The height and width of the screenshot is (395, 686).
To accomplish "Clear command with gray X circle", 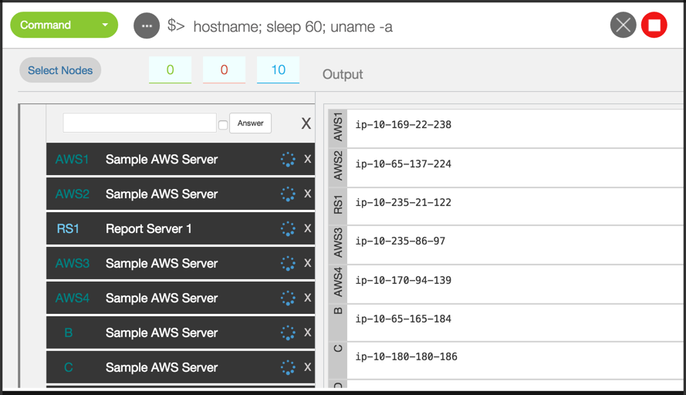I will coord(623,25).
